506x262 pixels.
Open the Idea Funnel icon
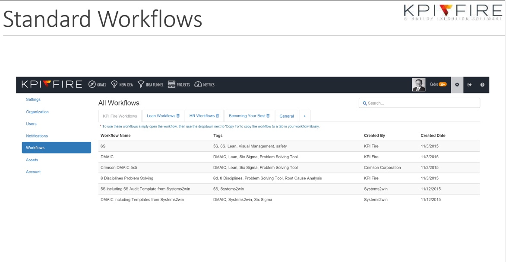[x=141, y=85]
